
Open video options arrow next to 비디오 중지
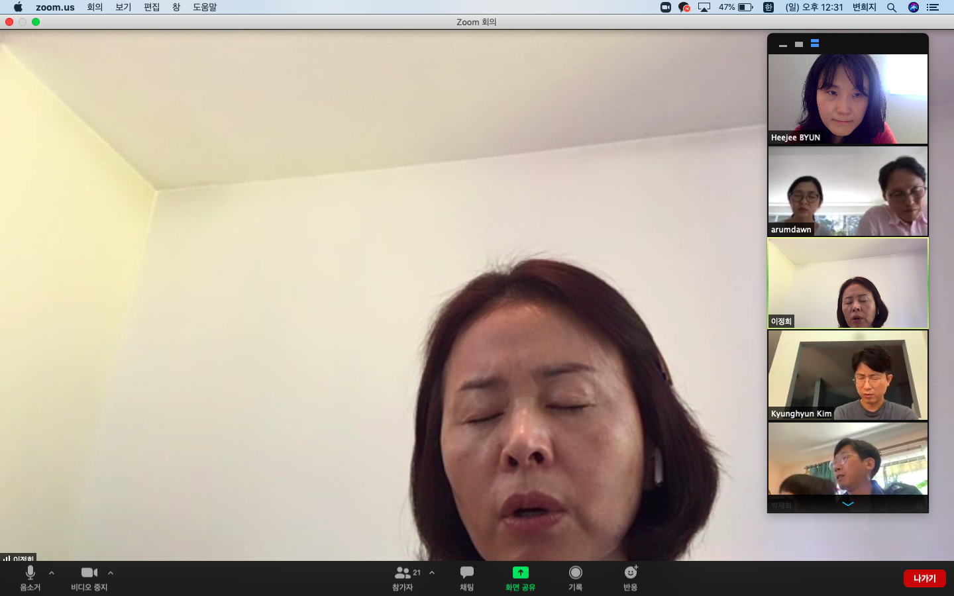[111, 573]
